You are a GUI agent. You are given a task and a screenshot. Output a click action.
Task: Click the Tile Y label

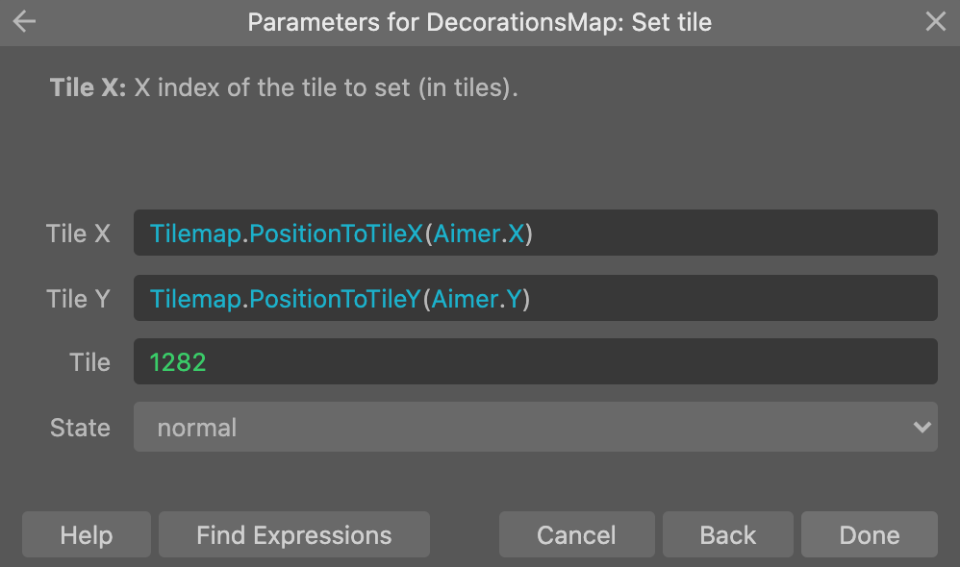pyautogui.click(x=78, y=299)
